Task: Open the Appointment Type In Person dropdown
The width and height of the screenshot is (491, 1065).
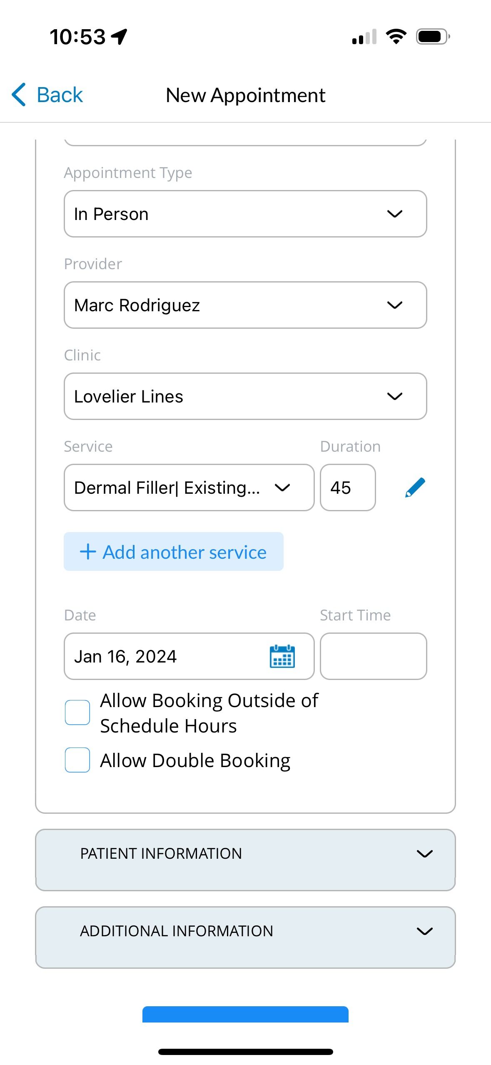Action: tap(245, 214)
